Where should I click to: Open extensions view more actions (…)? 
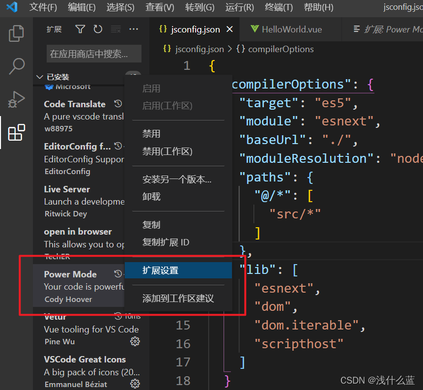pos(134,29)
